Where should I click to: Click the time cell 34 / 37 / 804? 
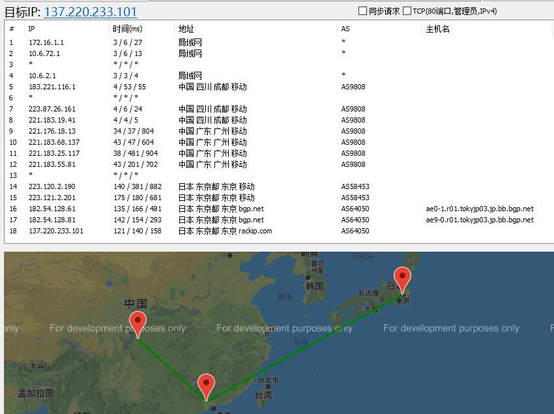click(x=134, y=131)
